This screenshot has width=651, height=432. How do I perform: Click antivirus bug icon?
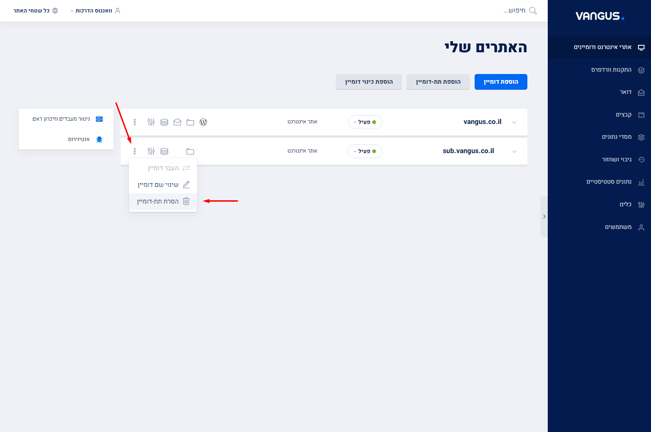click(99, 139)
